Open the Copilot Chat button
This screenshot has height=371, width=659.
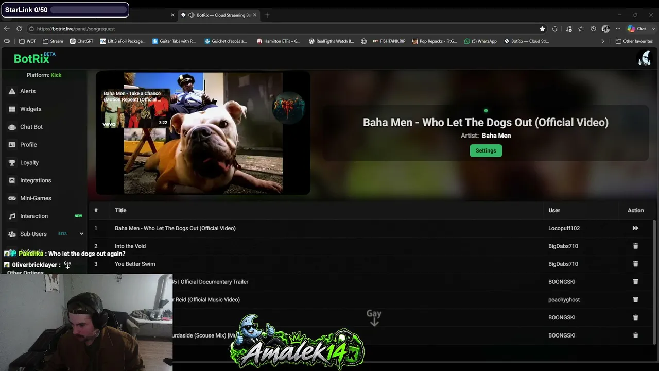click(637, 29)
